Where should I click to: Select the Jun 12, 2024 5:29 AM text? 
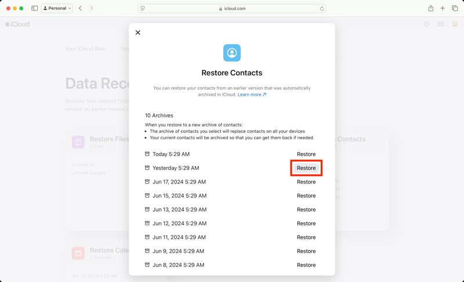pyautogui.click(x=180, y=223)
